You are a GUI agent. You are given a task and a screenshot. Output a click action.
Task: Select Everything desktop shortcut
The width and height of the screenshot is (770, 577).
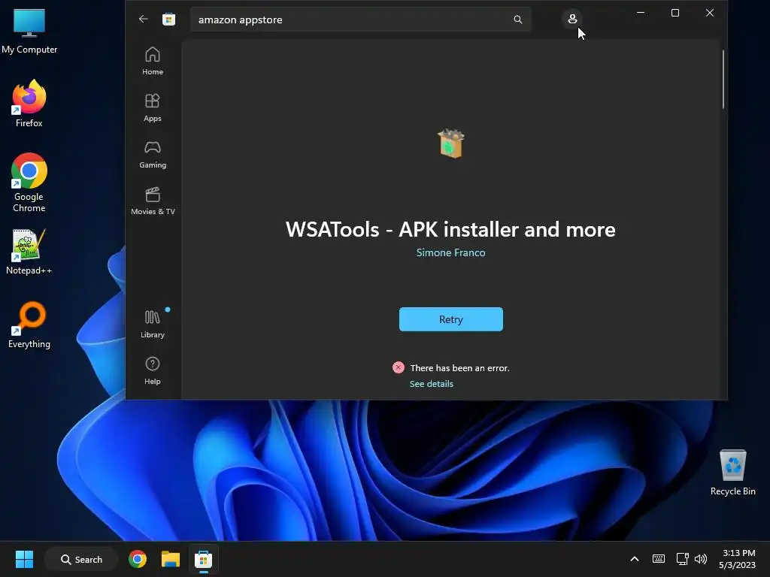pos(29,325)
